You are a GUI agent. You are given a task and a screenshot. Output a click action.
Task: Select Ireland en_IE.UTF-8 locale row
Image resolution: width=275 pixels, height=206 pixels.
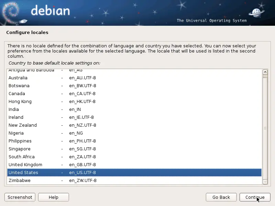(x=134, y=117)
